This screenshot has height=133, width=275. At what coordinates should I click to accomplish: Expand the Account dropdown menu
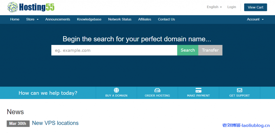[x=255, y=19]
